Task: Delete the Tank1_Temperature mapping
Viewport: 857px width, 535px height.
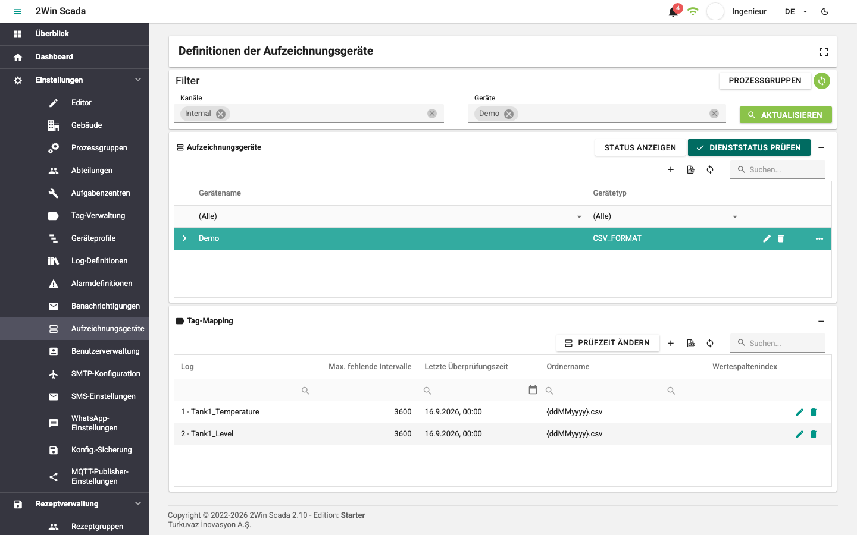Action: 814,412
